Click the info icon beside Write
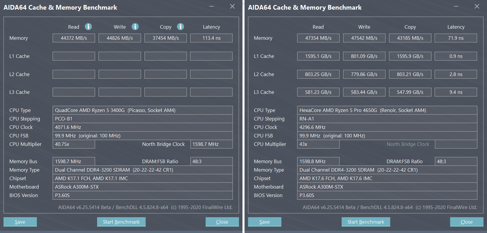 click(135, 27)
